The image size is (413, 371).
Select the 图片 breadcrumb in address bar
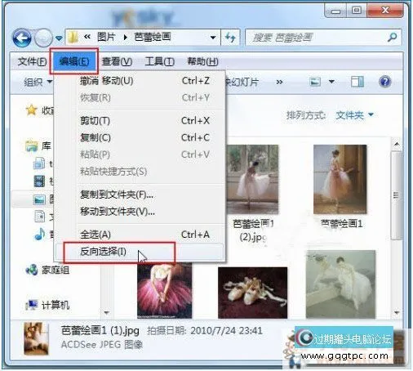pyautogui.click(x=106, y=37)
